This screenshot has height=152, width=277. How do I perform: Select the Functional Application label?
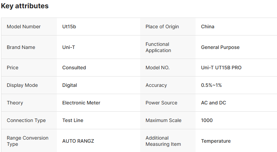(x=158, y=47)
